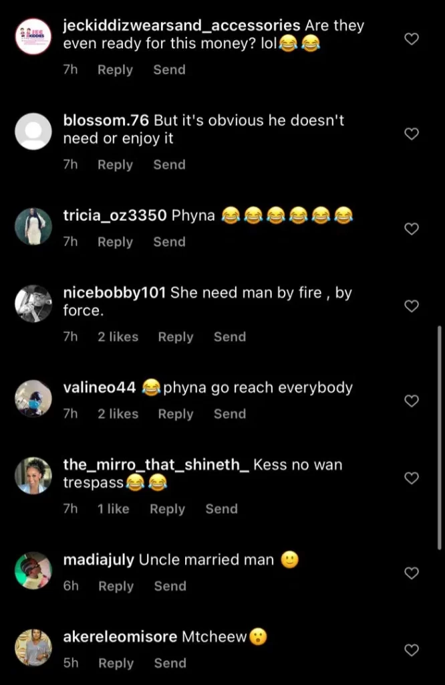Screen dimensions: 445x685
Task: Send the comment from valineo44
Action: pyautogui.click(x=229, y=414)
